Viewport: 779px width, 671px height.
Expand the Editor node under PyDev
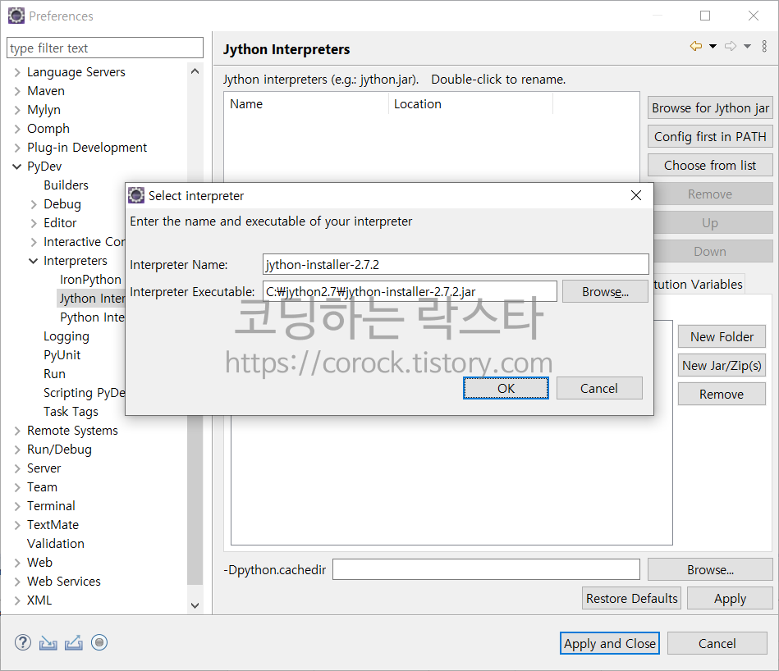pyautogui.click(x=34, y=223)
